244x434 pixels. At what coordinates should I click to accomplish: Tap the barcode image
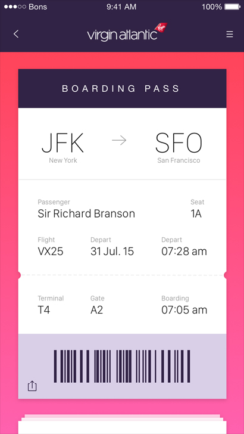point(122,366)
